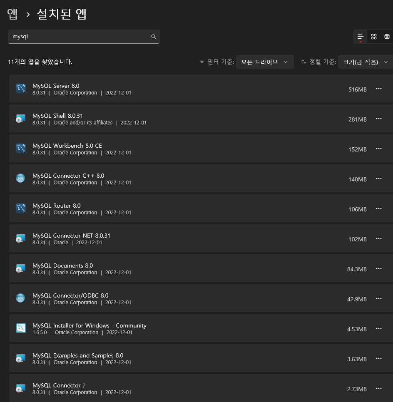Open more options for MySQL Connector J

click(378, 389)
